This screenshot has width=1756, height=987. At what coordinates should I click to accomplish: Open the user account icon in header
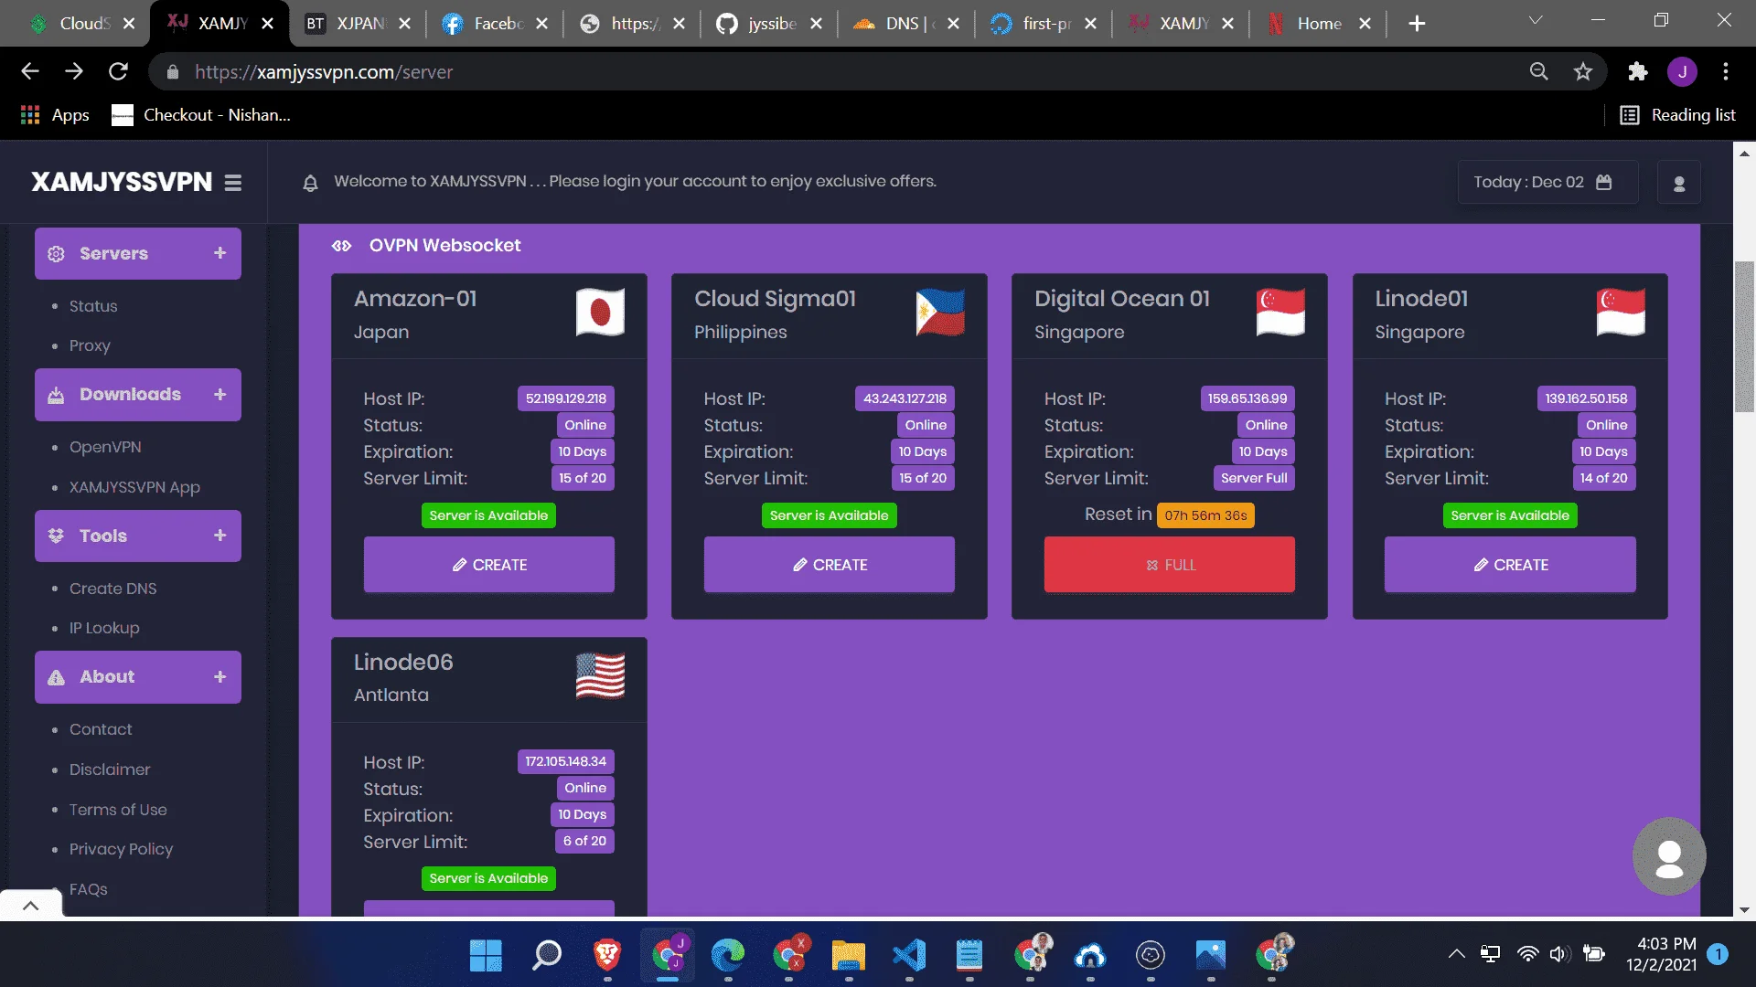(x=1679, y=184)
